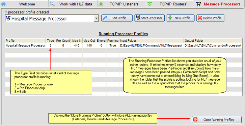Image resolution: width=245 pixels, height=126 pixels.
Task: Sort by the Profile column header
Action: [x=25, y=41]
